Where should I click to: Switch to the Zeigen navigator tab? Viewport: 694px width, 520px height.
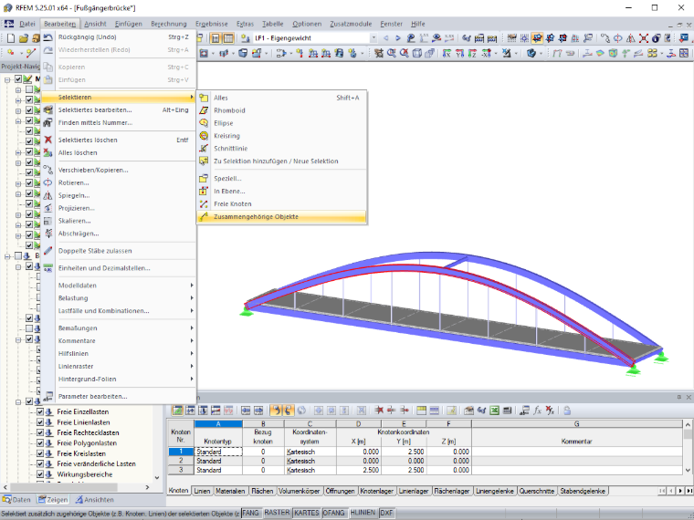(x=53, y=500)
